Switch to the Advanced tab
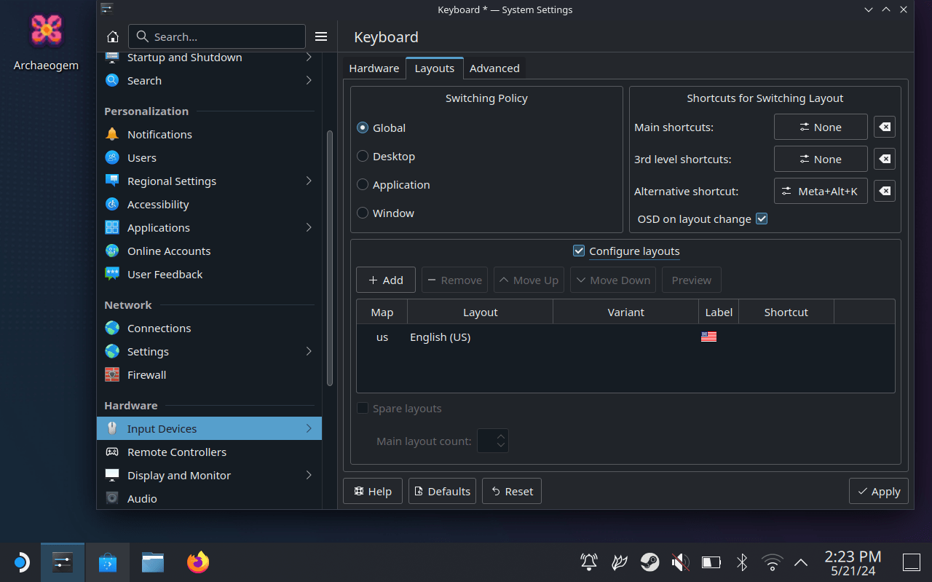This screenshot has width=932, height=582. pos(494,68)
